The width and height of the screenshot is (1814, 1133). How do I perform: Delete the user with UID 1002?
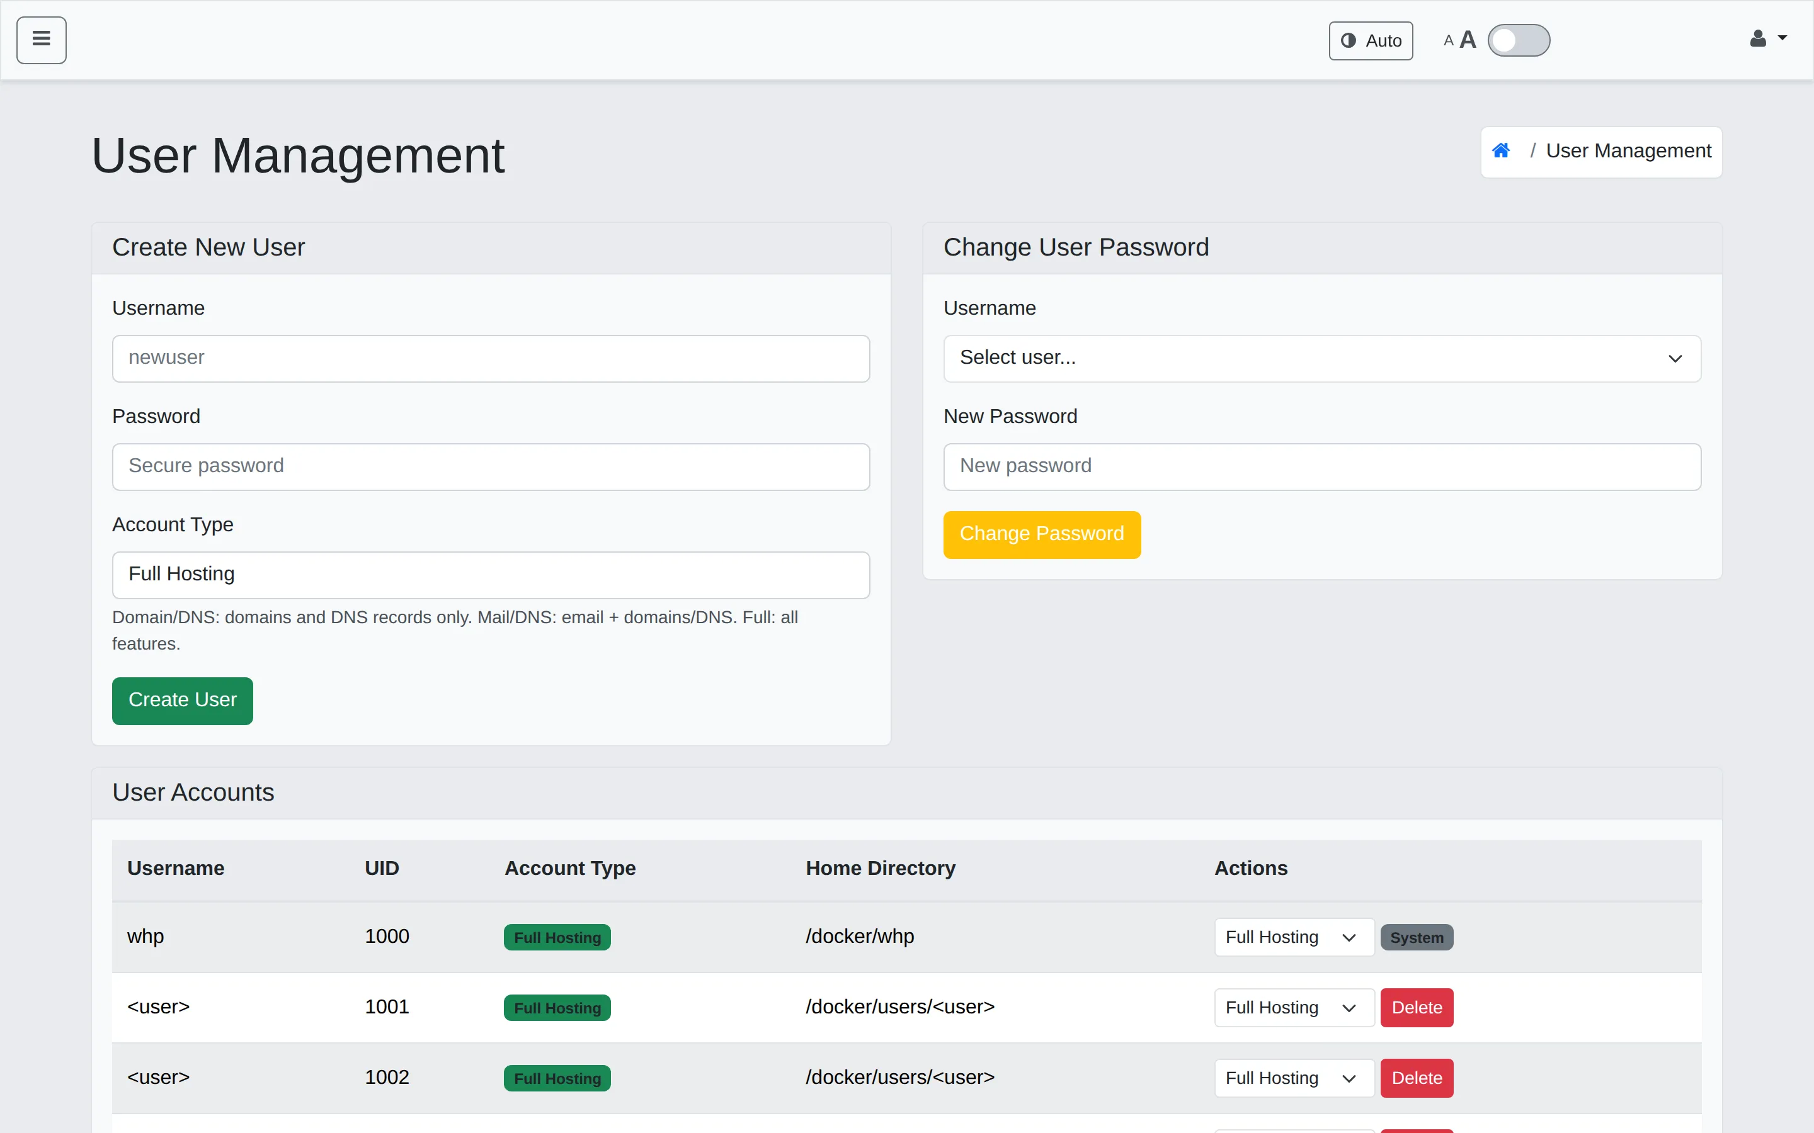tap(1416, 1078)
